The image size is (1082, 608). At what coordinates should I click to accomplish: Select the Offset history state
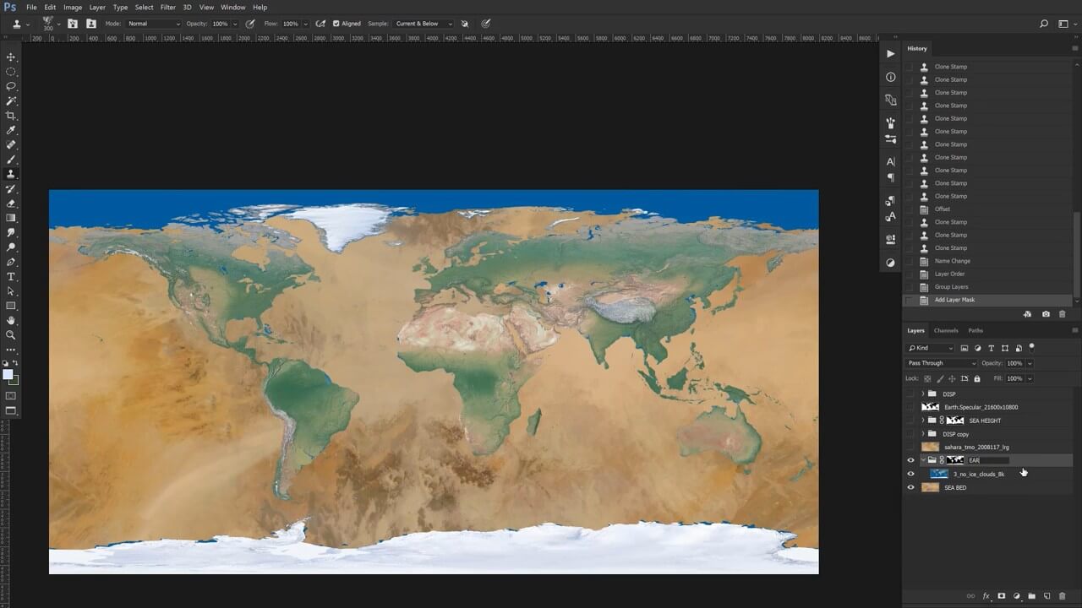(942, 209)
